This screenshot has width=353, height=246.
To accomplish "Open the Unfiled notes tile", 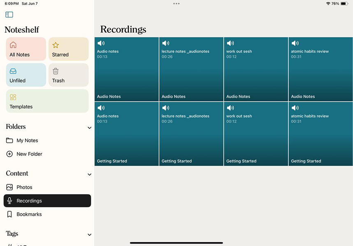I will tap(26, 75).
